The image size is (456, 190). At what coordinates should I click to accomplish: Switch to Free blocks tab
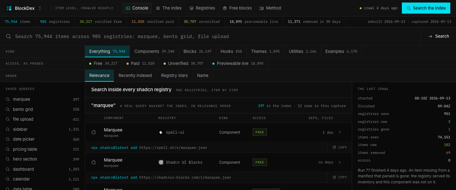237,8
